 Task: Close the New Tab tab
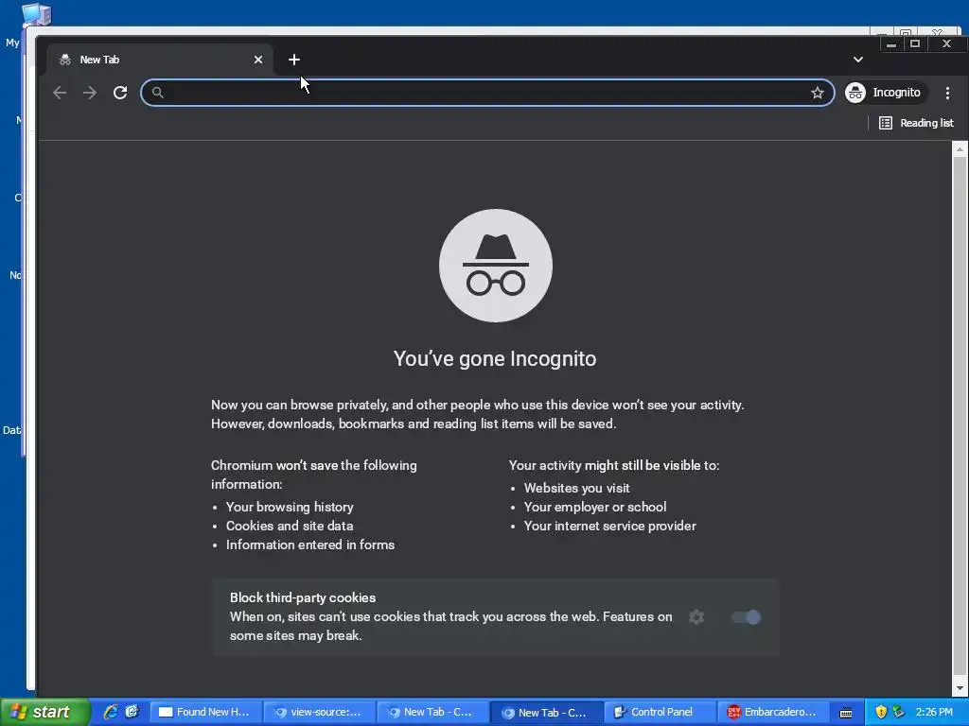[258, 60]
